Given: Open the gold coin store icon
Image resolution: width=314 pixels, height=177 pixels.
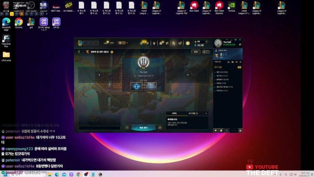Looking at the screenshot, I should click(x=188, y=43).
